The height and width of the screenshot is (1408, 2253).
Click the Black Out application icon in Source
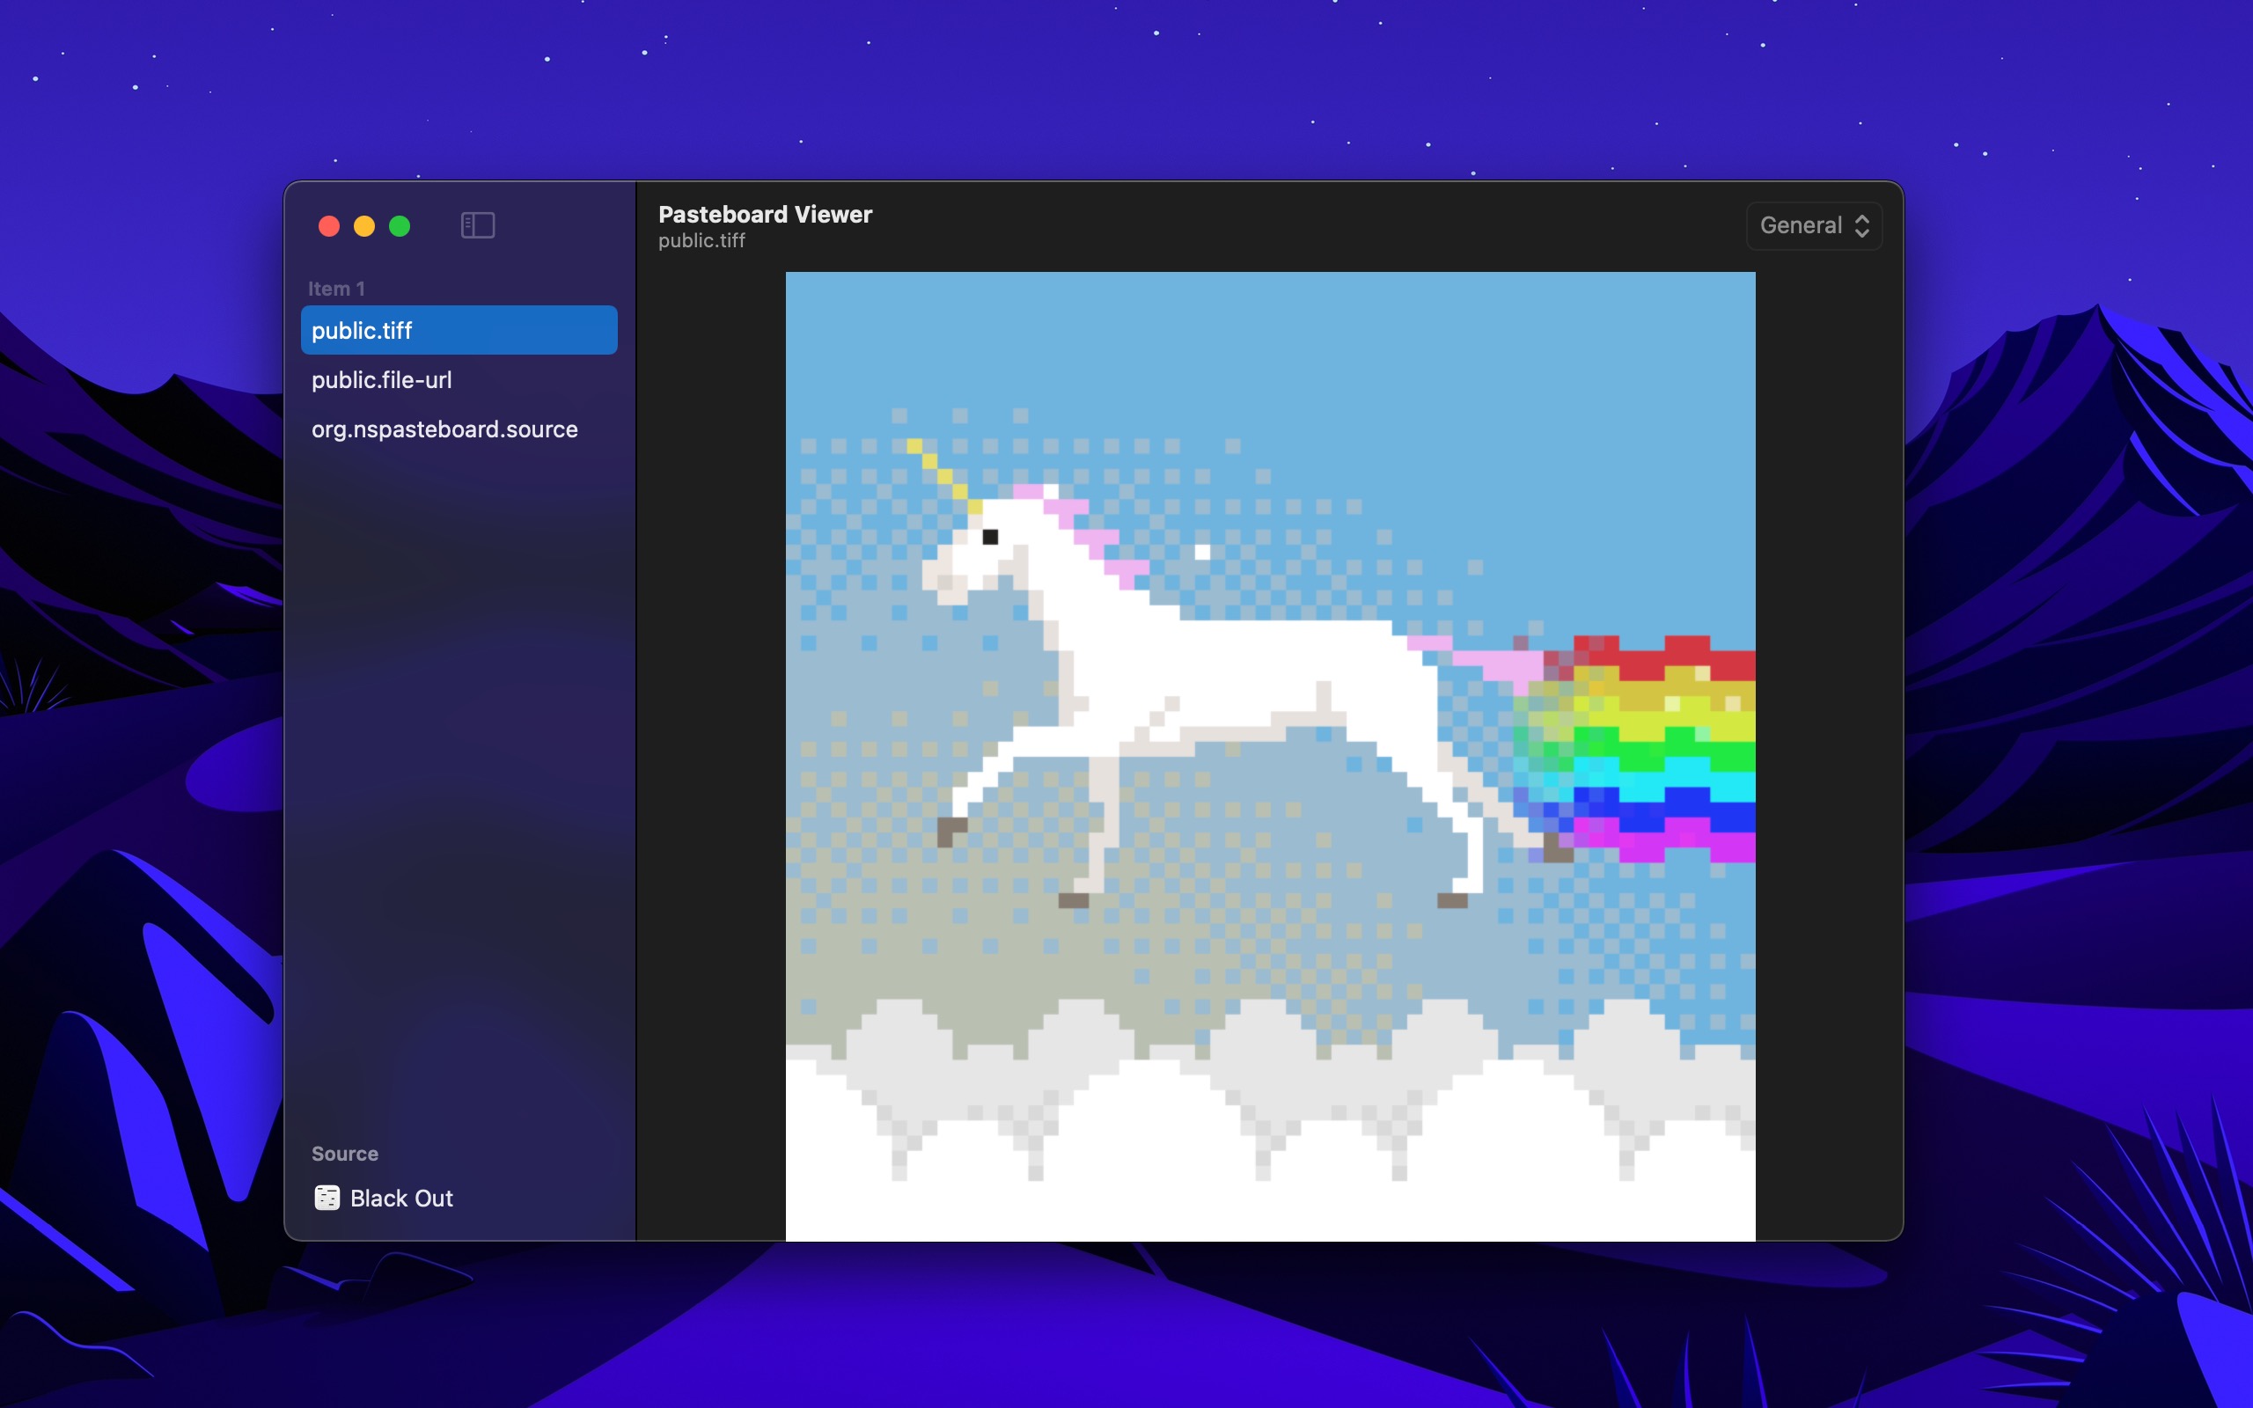click(327, 1198)
